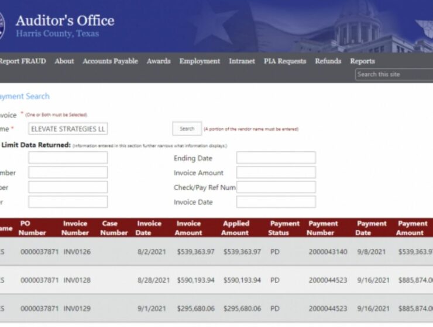Open the Accounts Payable menu
This screenshot has width=433, height=327.
click(110, 61)
